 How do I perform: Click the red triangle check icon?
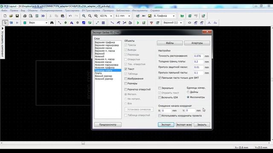pos(151,23)
